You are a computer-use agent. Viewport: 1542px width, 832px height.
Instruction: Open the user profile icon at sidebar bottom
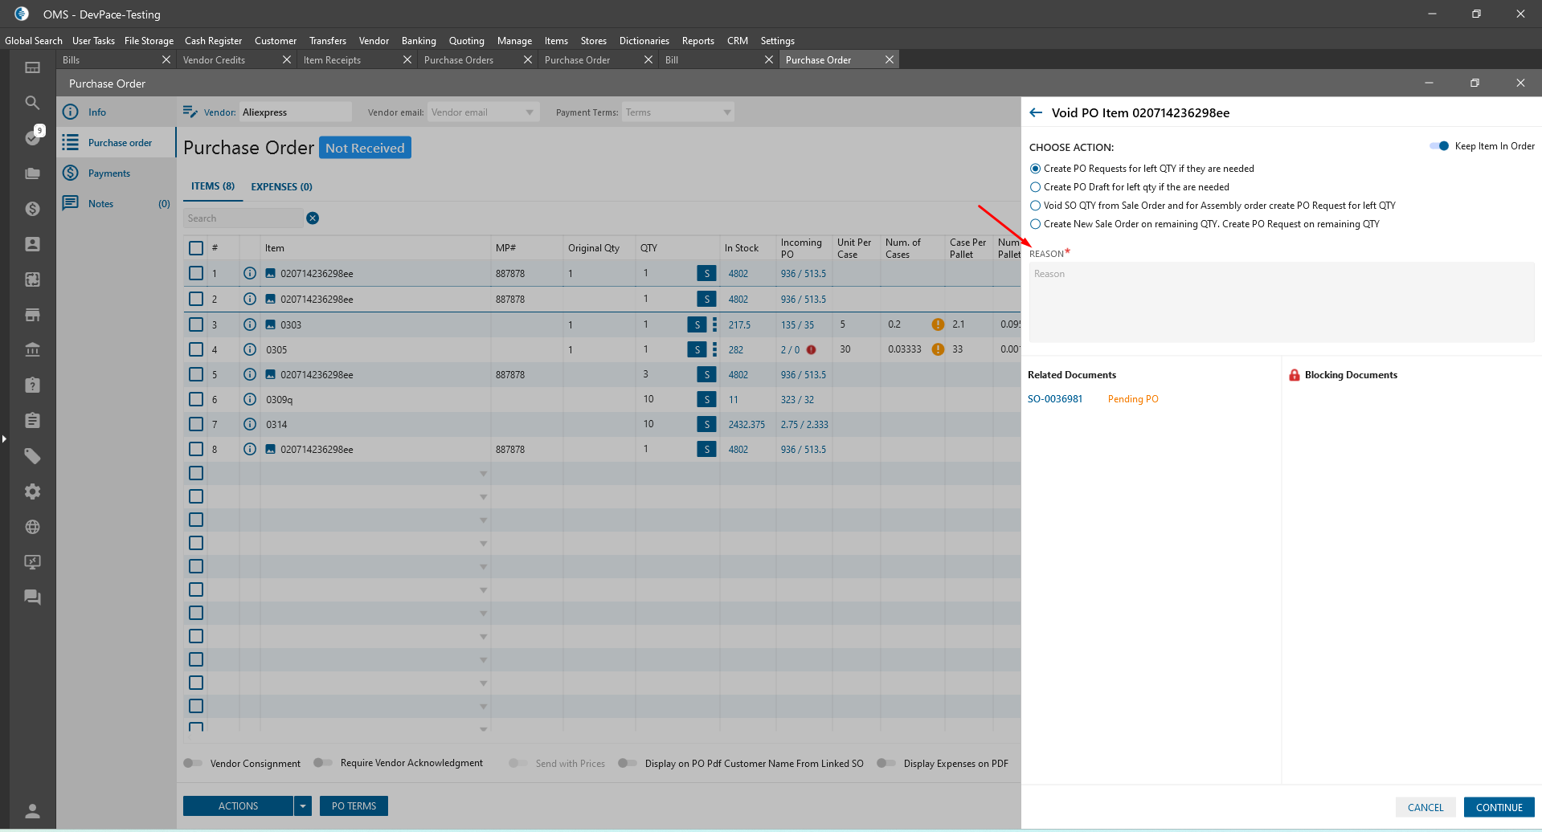point(32,811)
